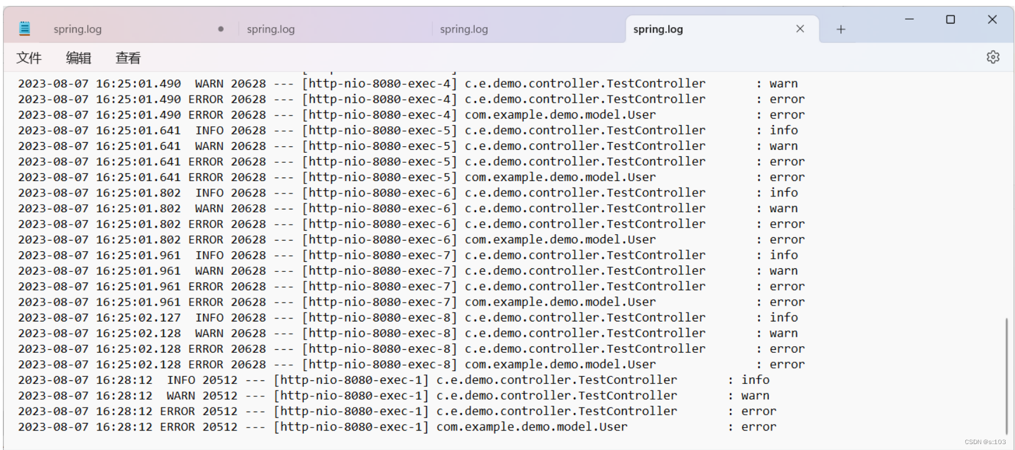Click com.example.demo.model.User in the 16:25:01.802 line
Screen dimensions: 1015x450
point(560,240)
